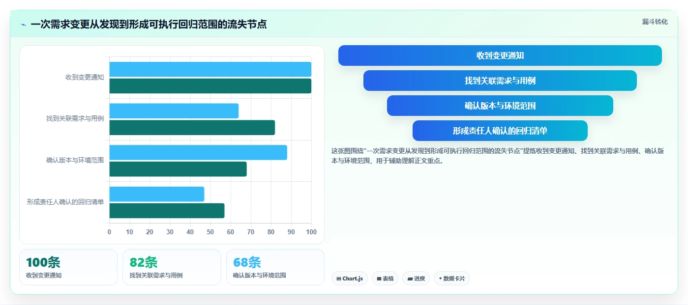Click the chart axis label 确认版本与环境范围
This screenshot has height=305, width=688.
(x=75, y=160)
